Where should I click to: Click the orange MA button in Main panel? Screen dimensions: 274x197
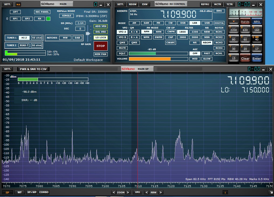[18, 5]
